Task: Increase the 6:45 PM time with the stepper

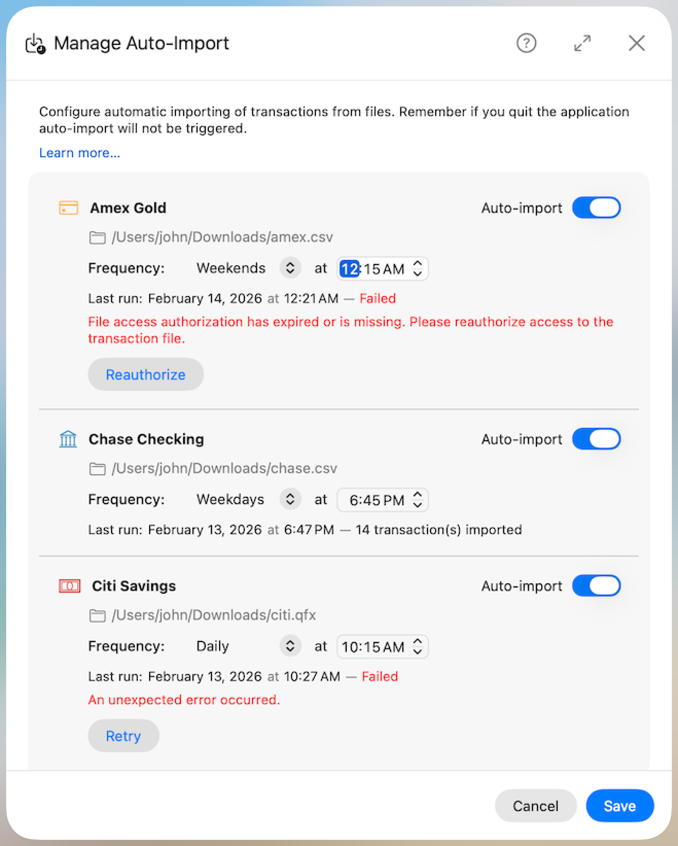Action: [x=417, y=495]
